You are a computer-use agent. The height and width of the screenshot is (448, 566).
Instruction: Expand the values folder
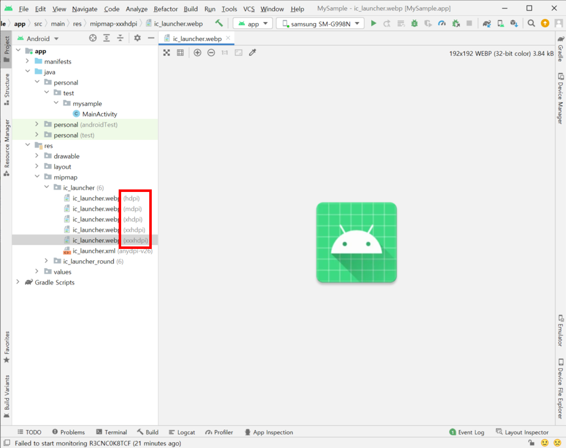pyautogui.click(x=37, y=271)
